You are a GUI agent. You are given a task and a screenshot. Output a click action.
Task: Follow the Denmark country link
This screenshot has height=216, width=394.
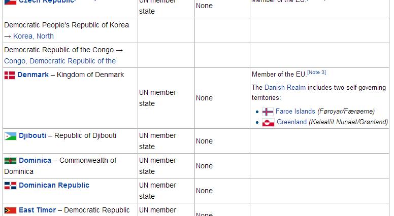click(33, 75)
